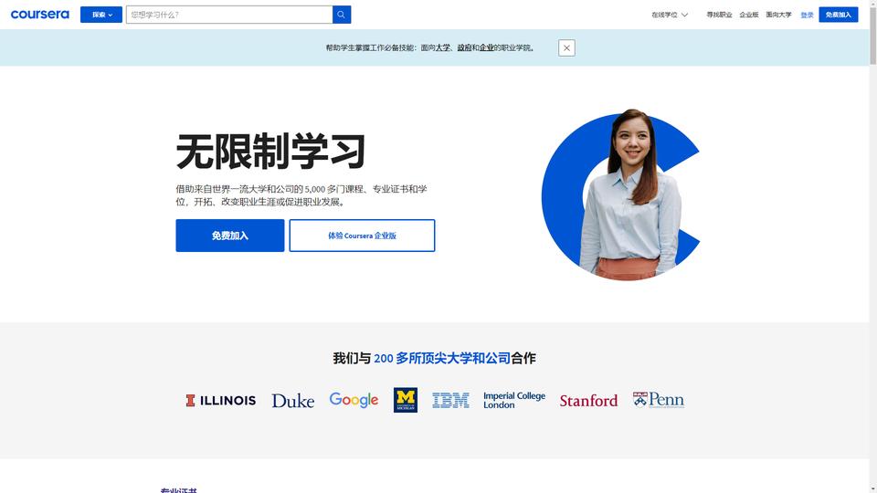Expand the 在线学位 dropdown

click(x=670, y=16)
